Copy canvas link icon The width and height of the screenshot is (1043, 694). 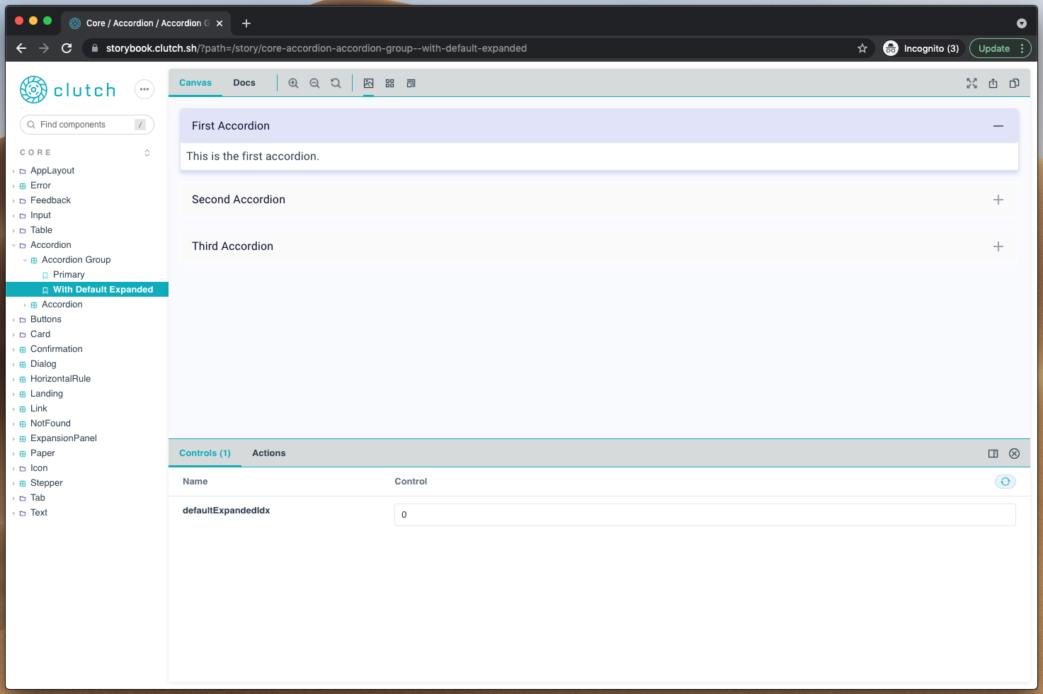pyautogui.click(x=1014, y=83)
